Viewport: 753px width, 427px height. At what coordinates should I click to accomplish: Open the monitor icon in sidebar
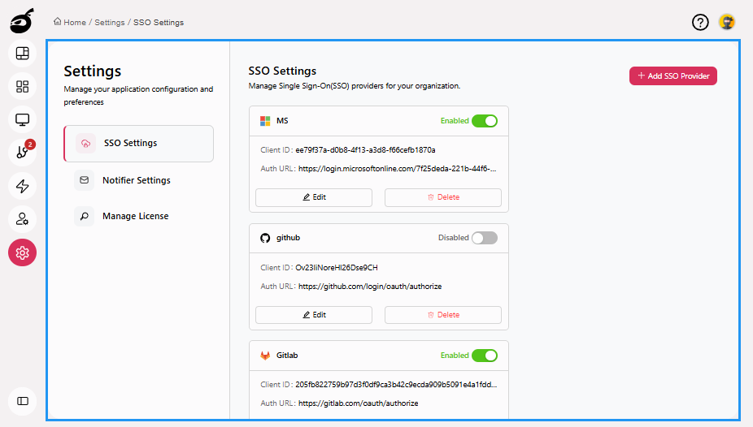[x=22, y=119]
